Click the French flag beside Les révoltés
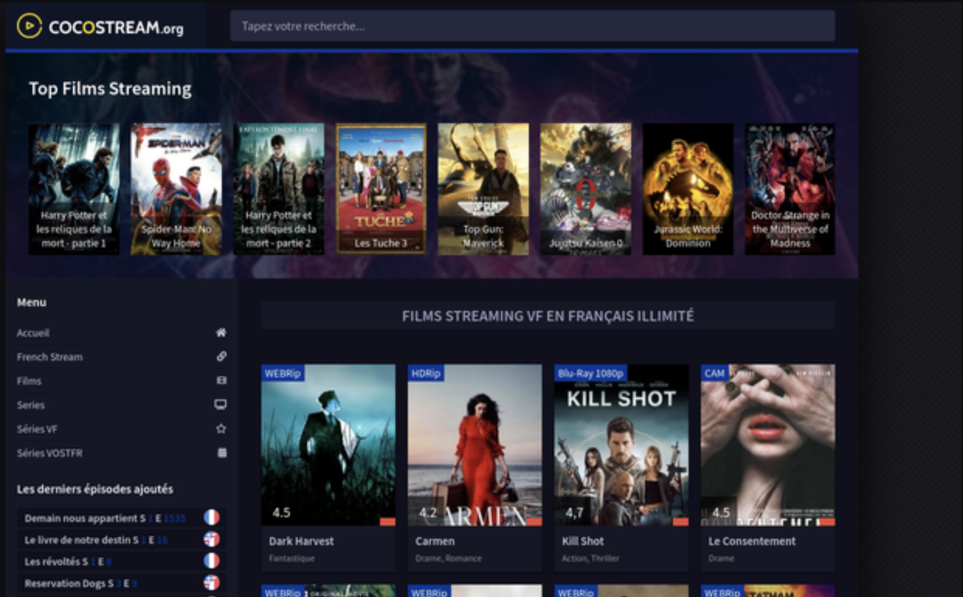This screenshot has height=597, width=963. (x=212, y=561)
